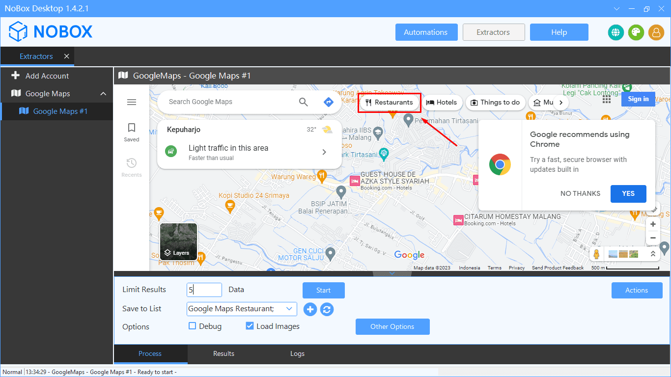
Task: Click the Google apps grid icon
Action: click(x=607, y=99)
